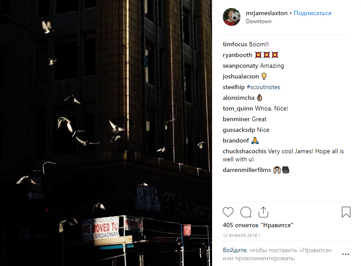The image size is (361, 266).
Task: Visit ryanbooth's profile from the comments
Action: point(237,55)
